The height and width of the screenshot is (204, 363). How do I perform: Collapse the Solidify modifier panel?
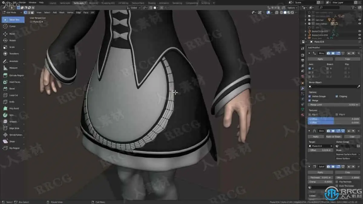(x=309, y=167)
